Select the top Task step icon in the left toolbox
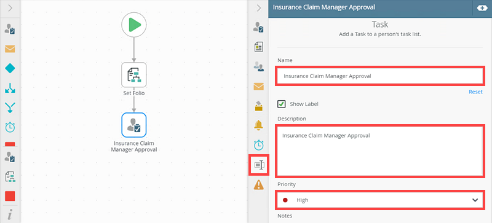492x223 pixels. coord(10,29)
